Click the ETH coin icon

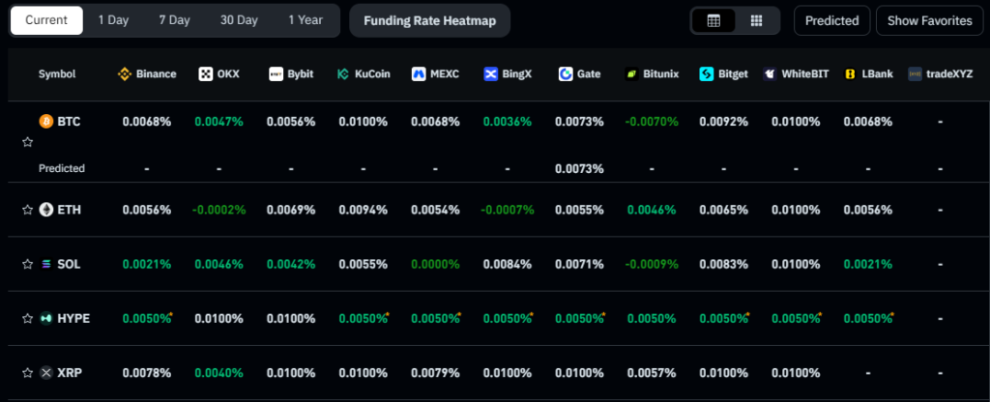coord(46,210)
